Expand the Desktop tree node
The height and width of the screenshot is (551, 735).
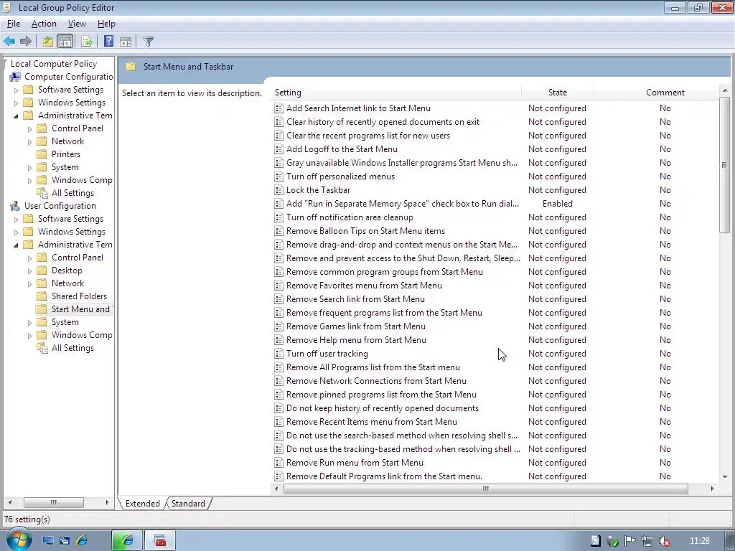pos(29,270)
